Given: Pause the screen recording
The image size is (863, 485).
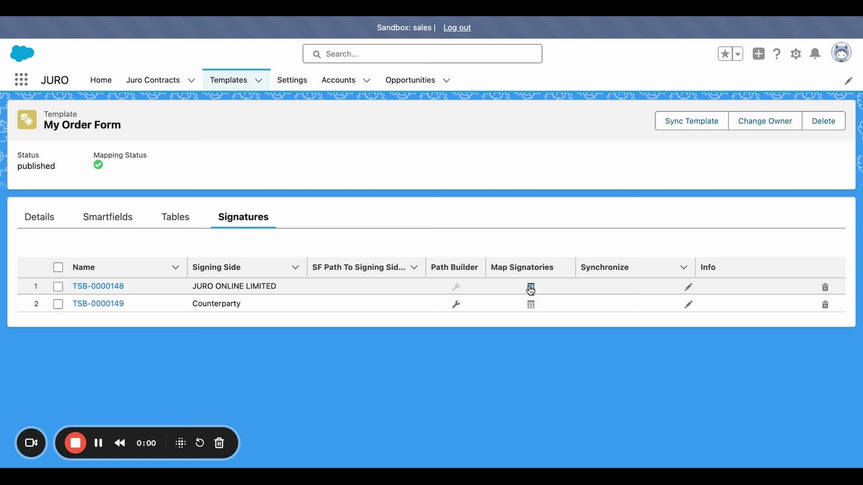Looking at the screenshot, I should tap(98, 443).
